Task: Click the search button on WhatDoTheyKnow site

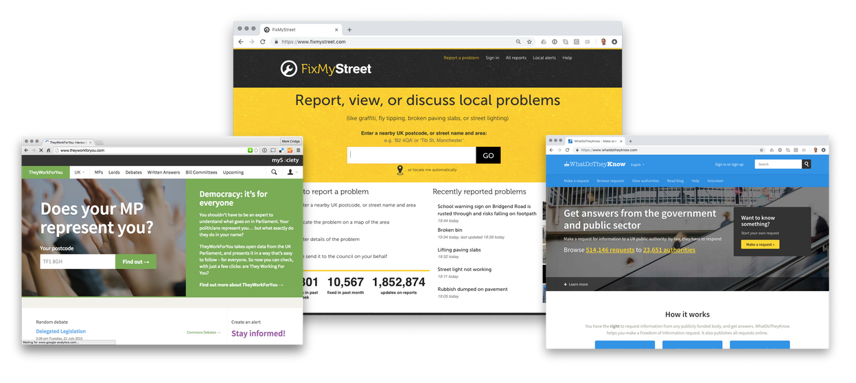Action: tap(807, 164)
